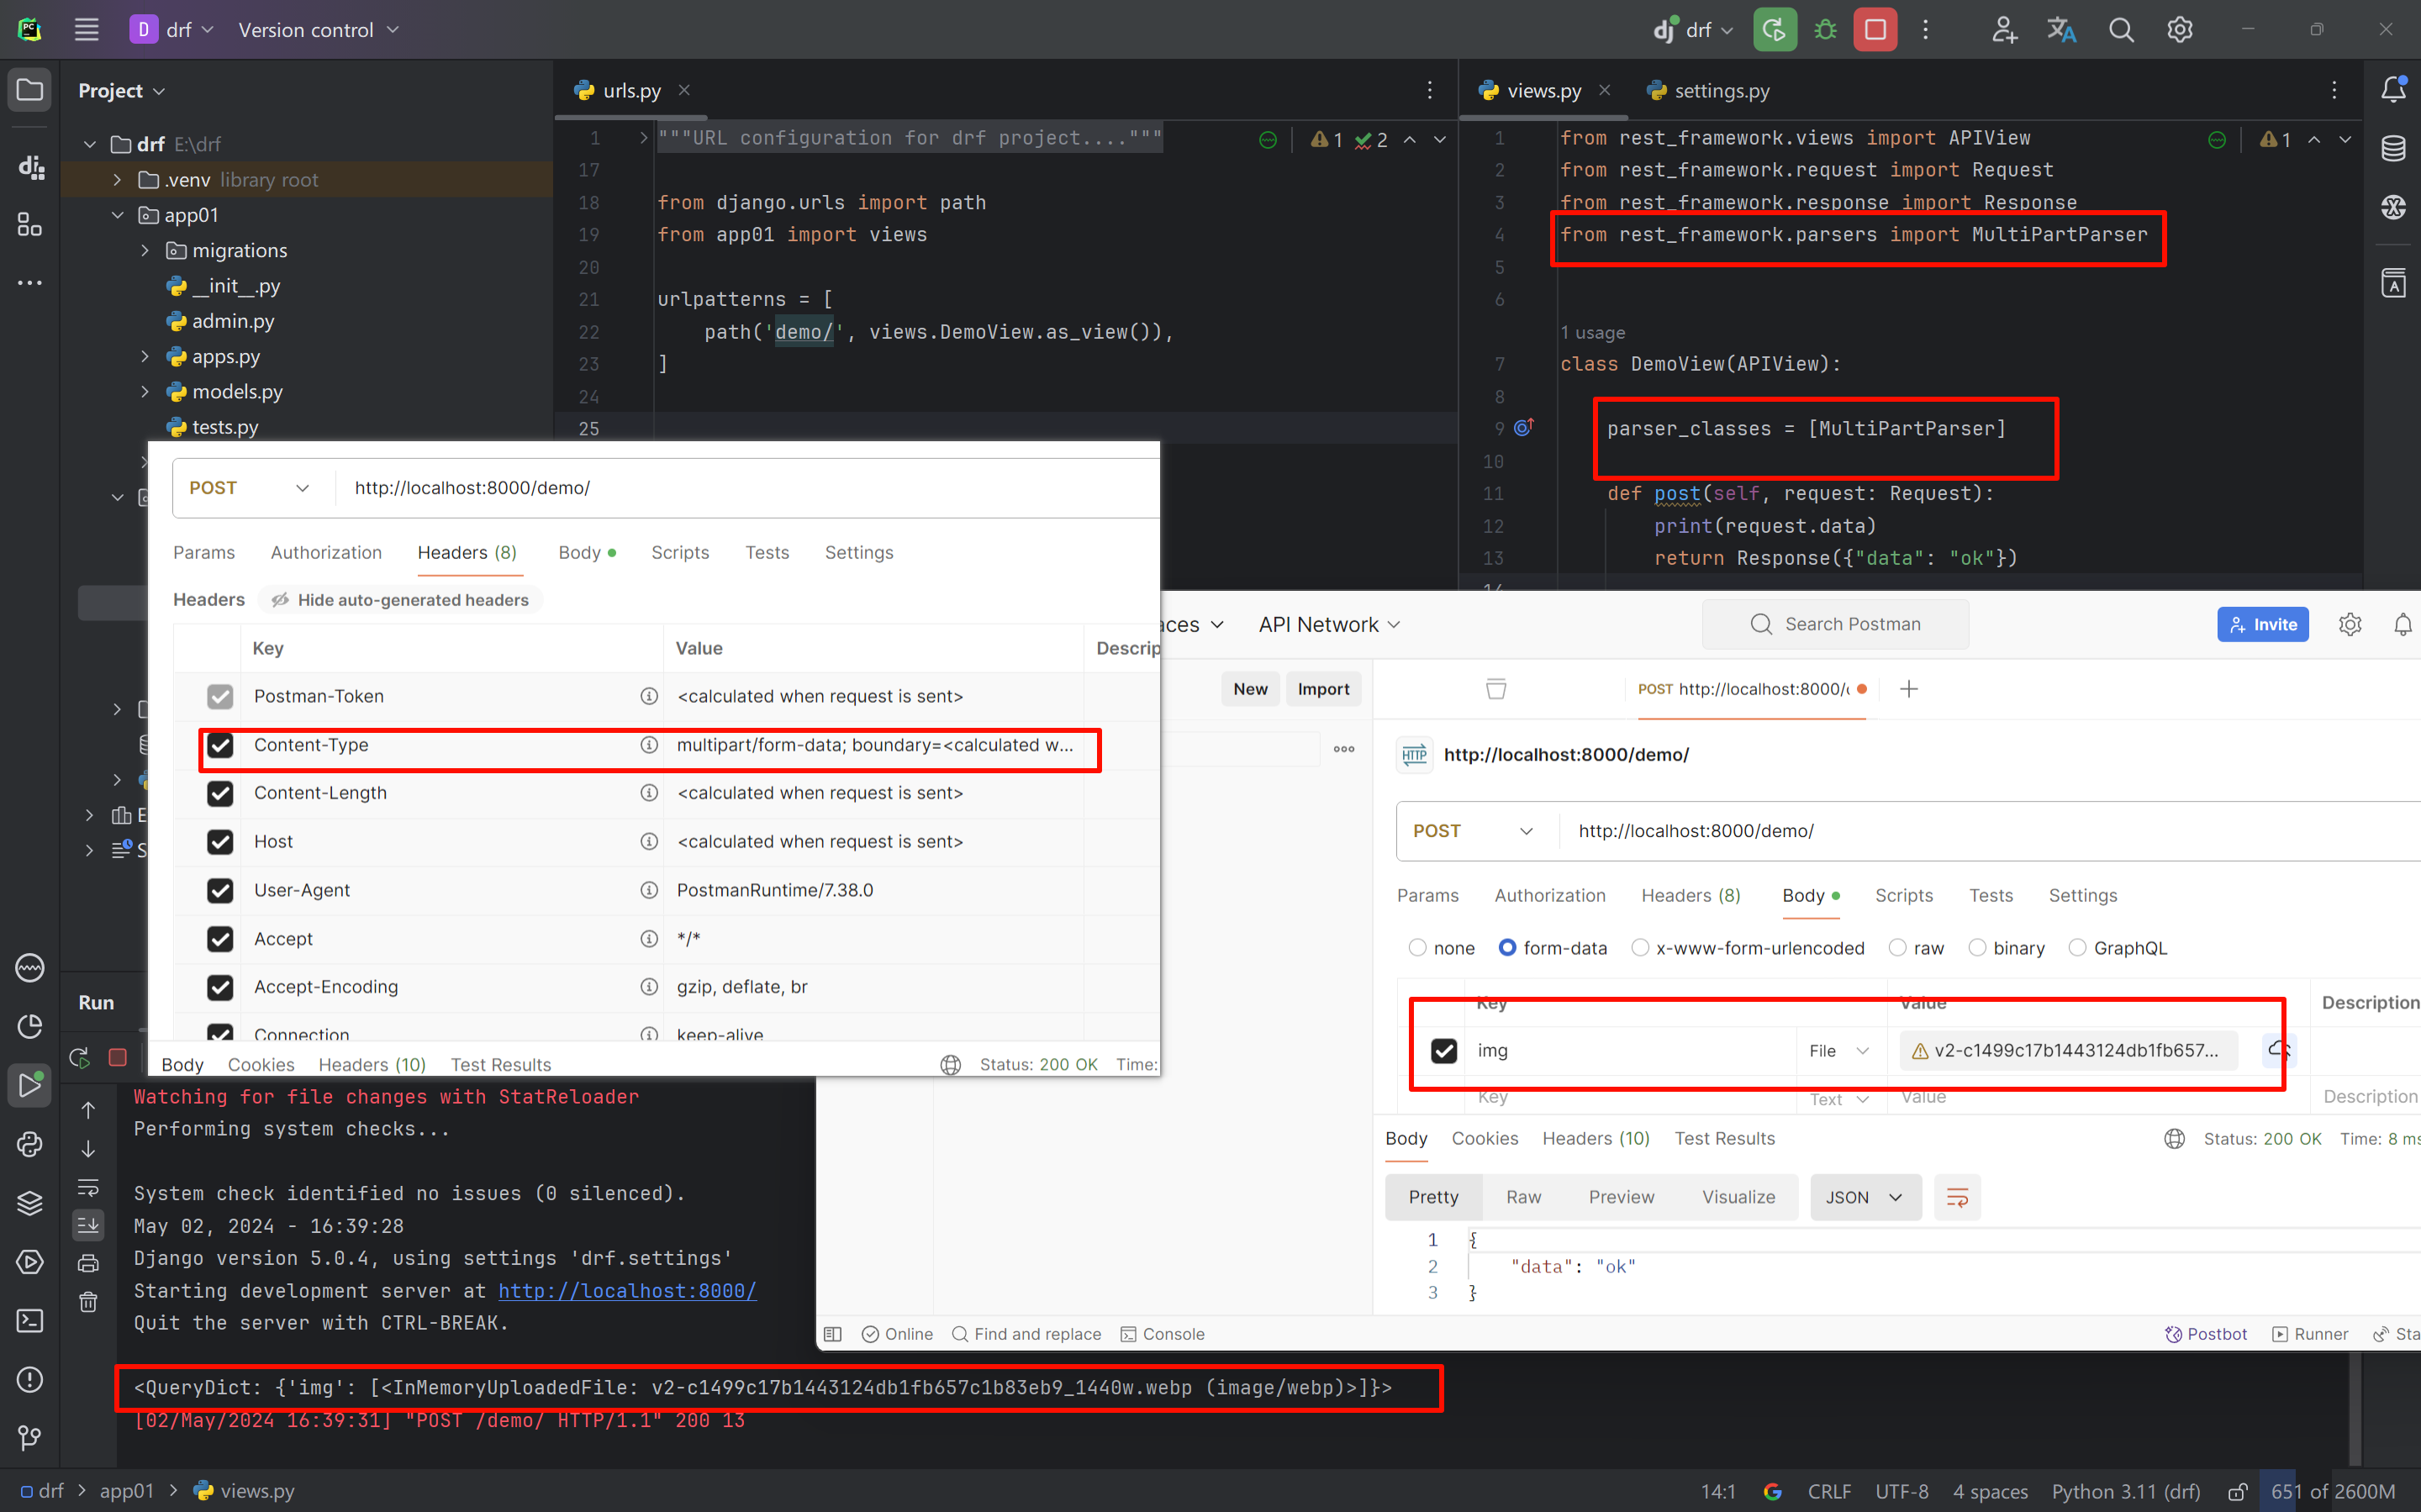Open the JSON response format dropdown
This screenshot has height=1512, width=2421.
point(1865,1197)
